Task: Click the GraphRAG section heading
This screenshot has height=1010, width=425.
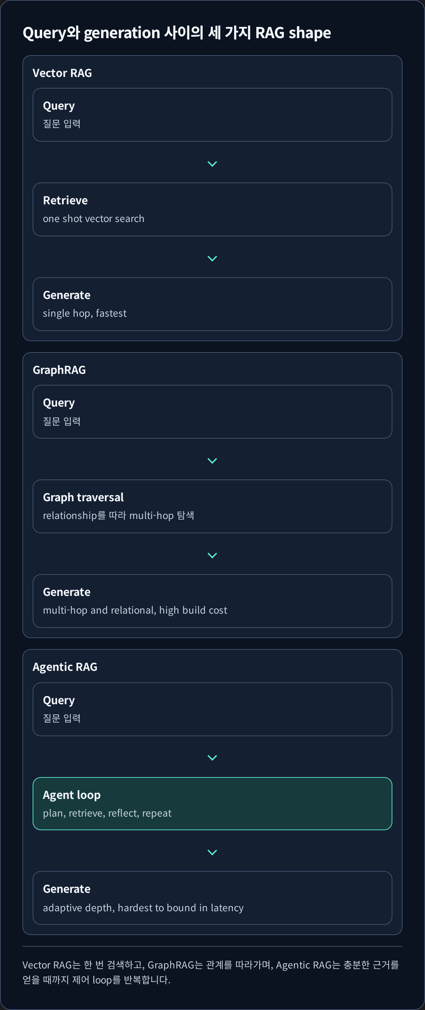Action: coord(59,370)
